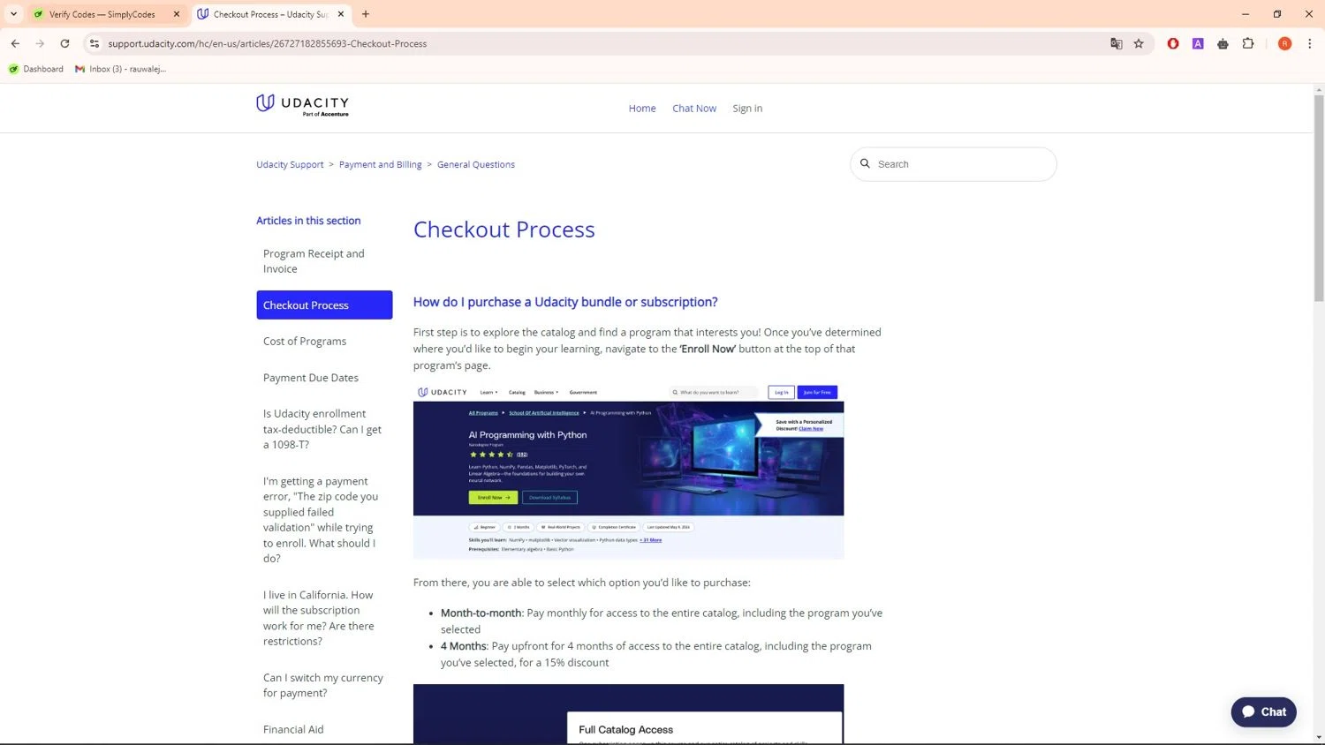Open Chrome three-dot menu
Screen dimensions: 1325x745
[1309, 43]
